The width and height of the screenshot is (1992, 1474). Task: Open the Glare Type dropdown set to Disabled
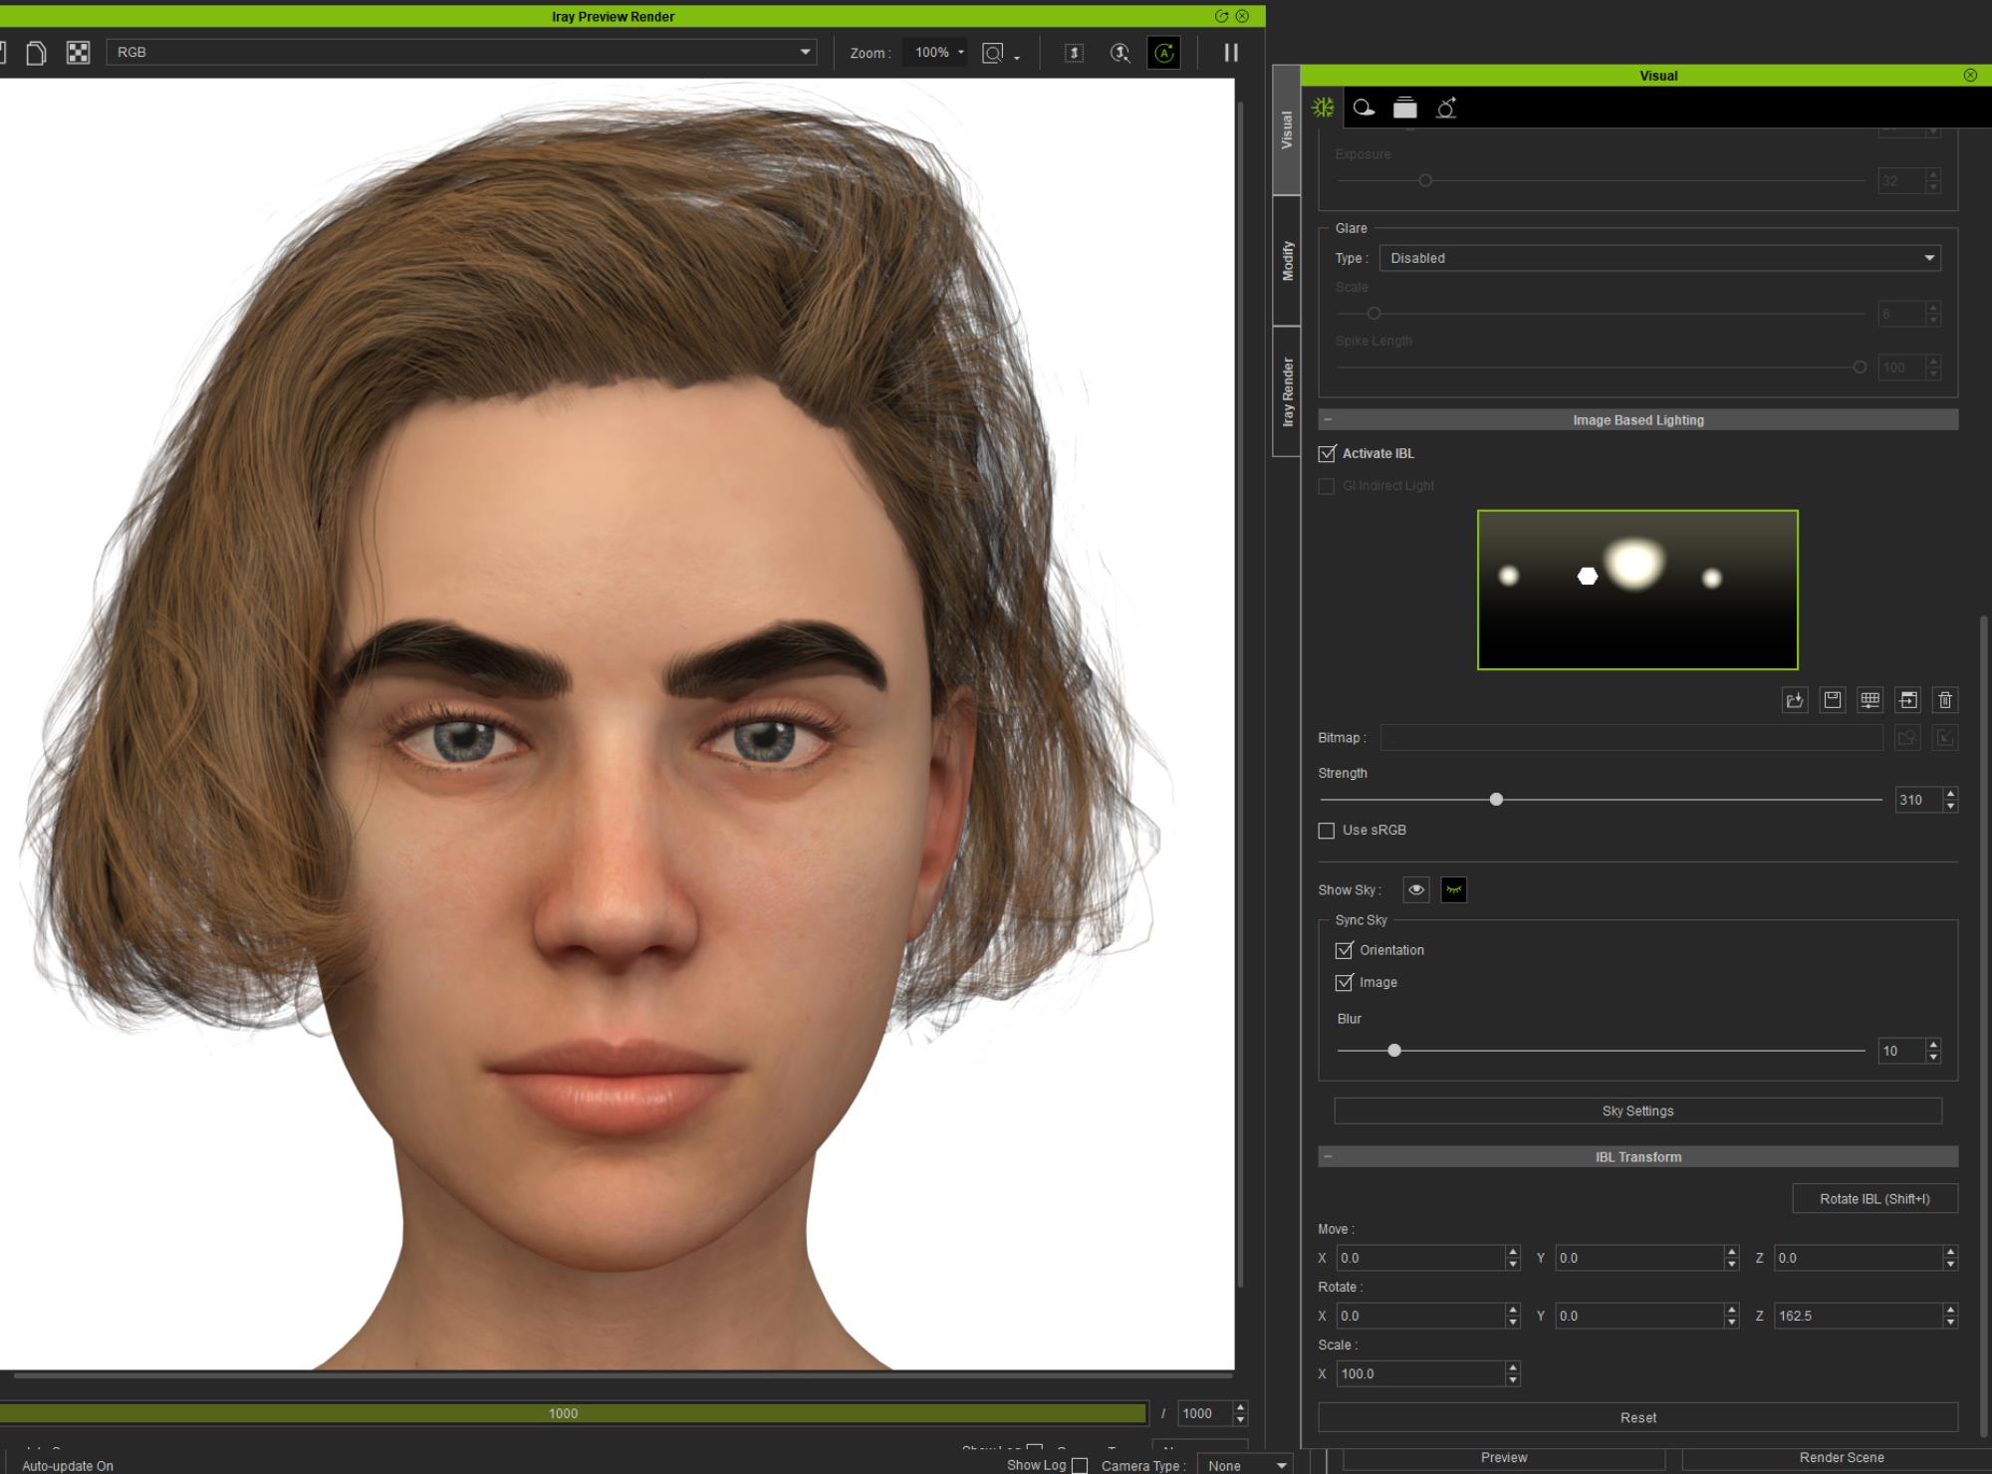(x=1660, y=258)
